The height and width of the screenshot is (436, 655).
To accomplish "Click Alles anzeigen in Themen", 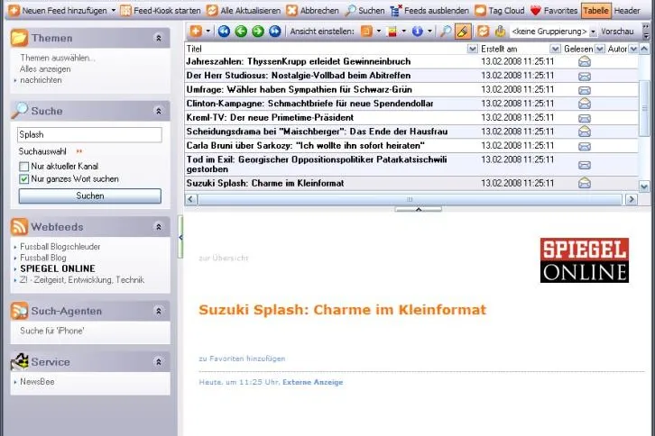I will (45, 68).
